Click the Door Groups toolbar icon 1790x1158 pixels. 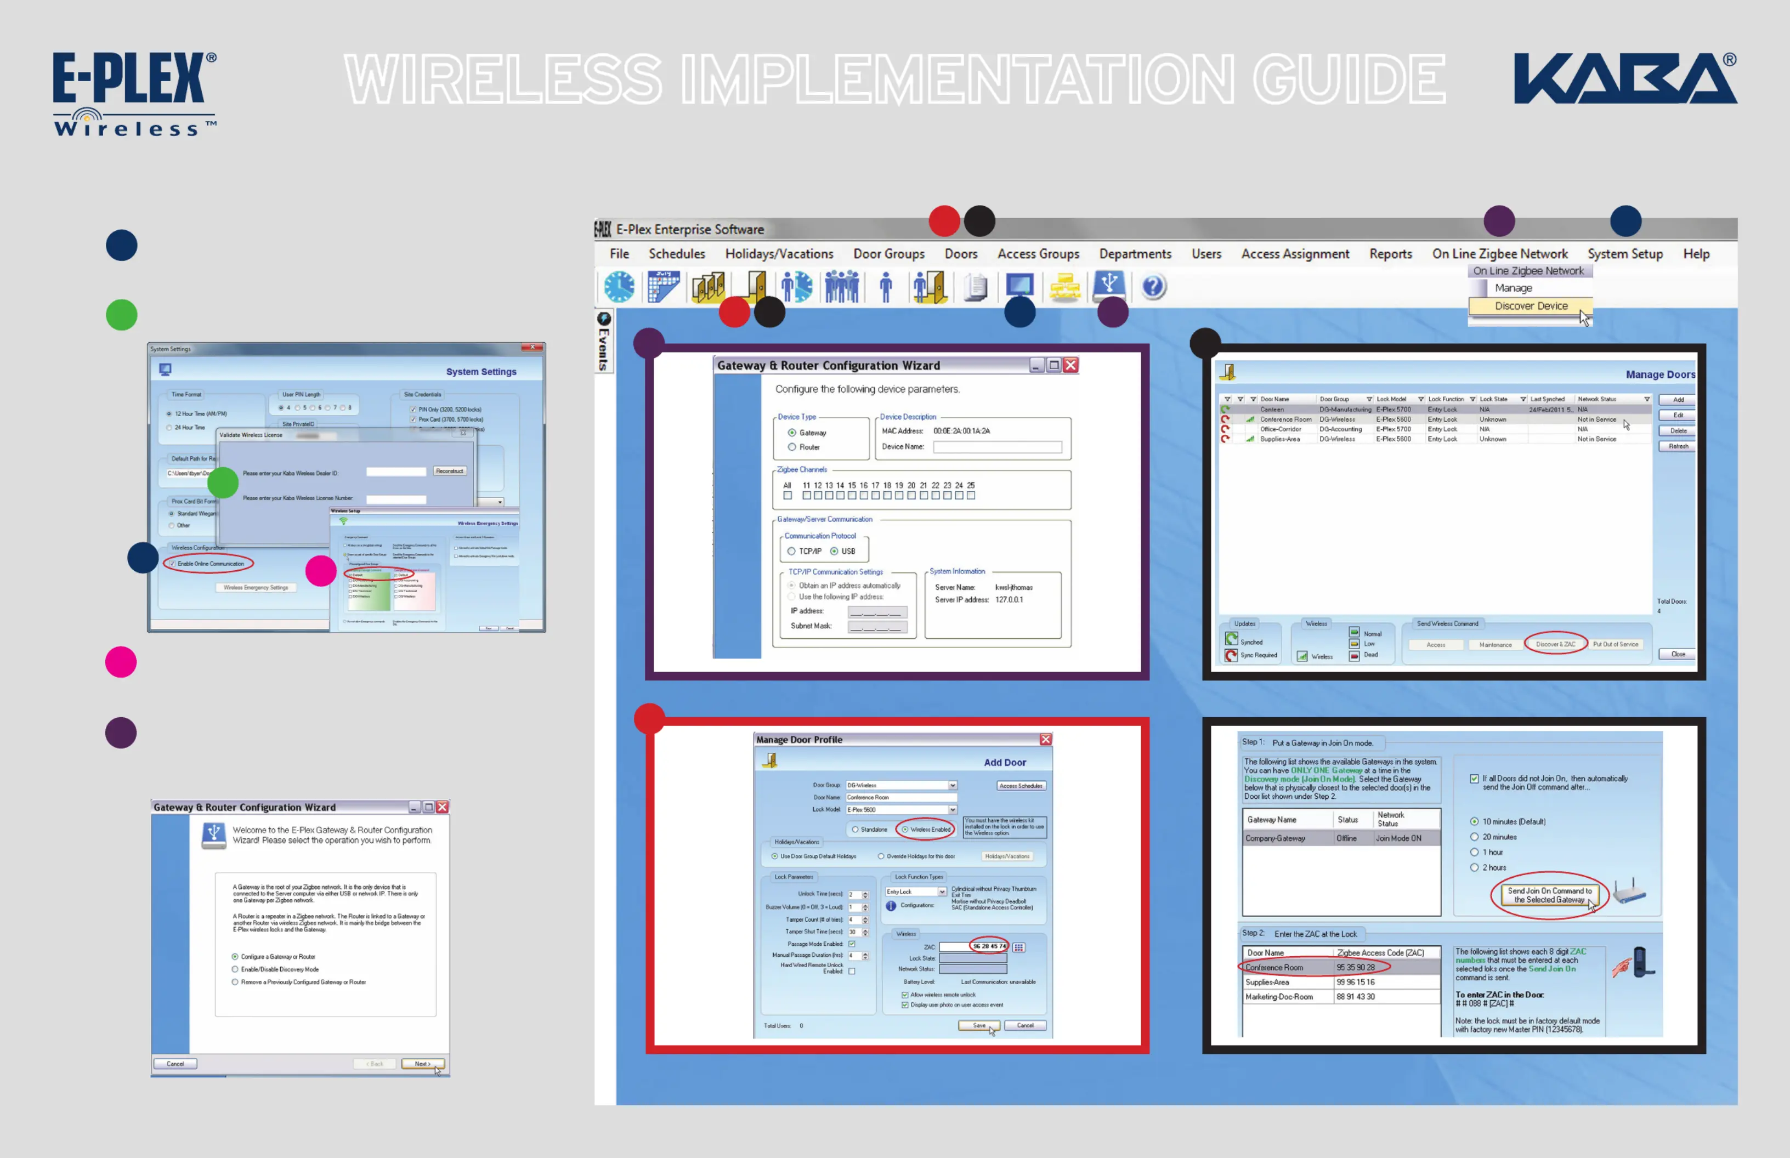[x=708, y=287]
